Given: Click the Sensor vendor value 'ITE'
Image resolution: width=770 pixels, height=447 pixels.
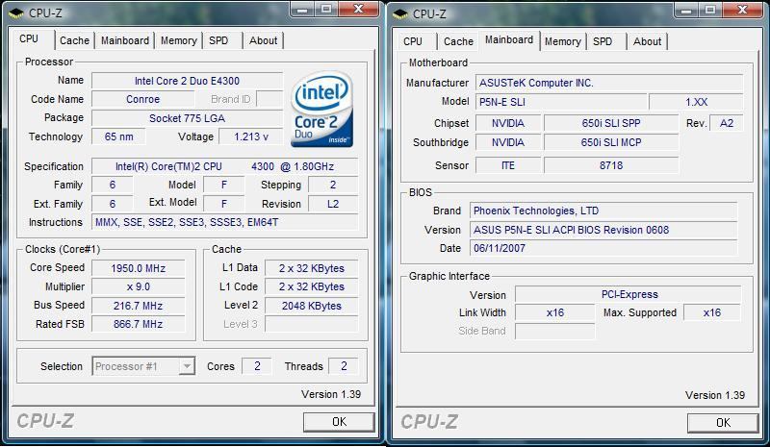Looking at the screenshot, I should point(508,165).
